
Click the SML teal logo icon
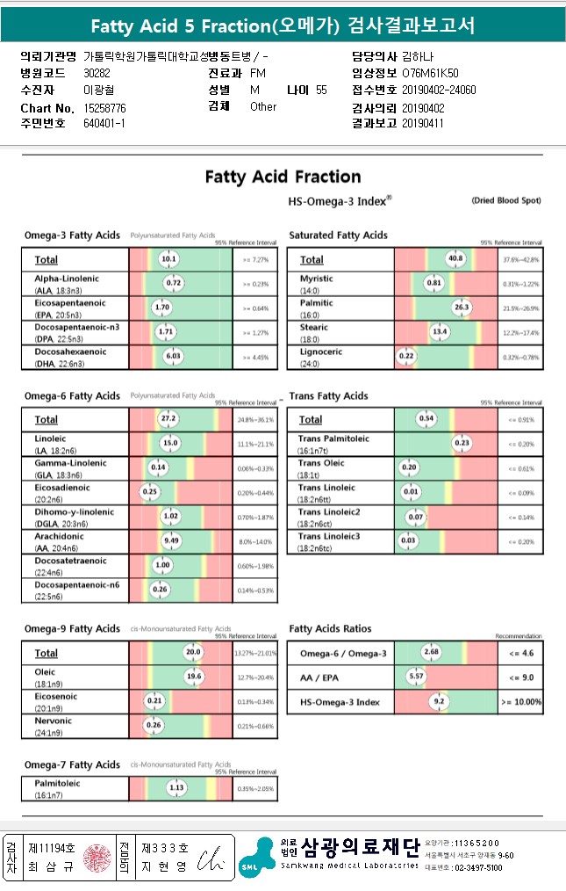[x=254, y=858]
